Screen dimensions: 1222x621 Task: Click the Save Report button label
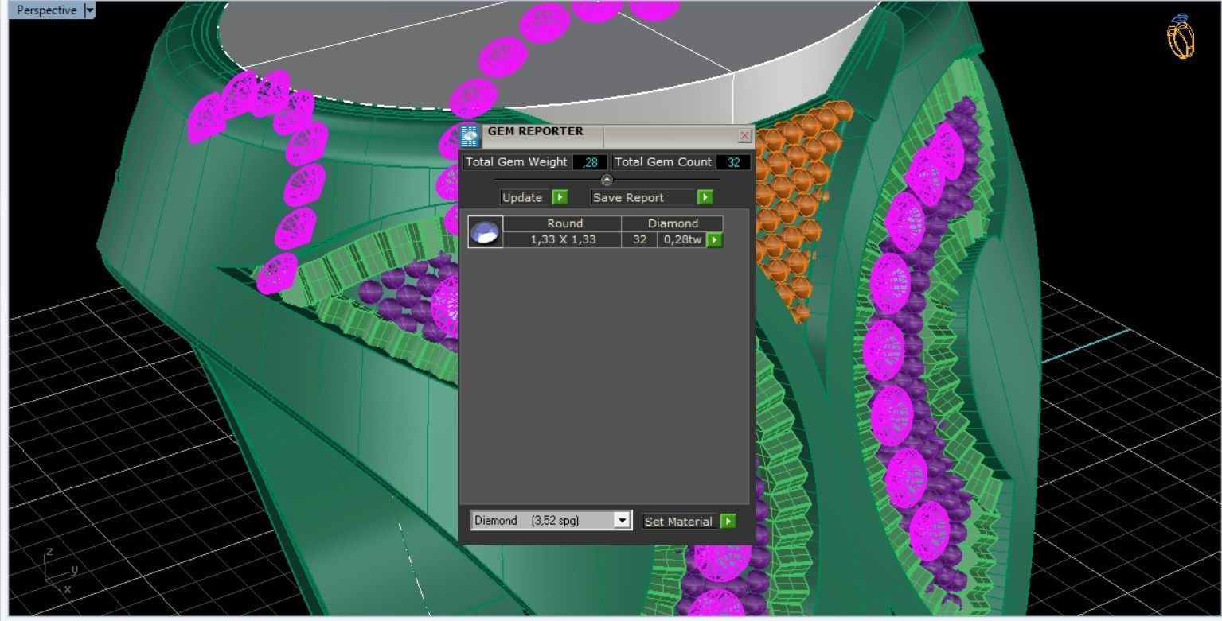642,197
